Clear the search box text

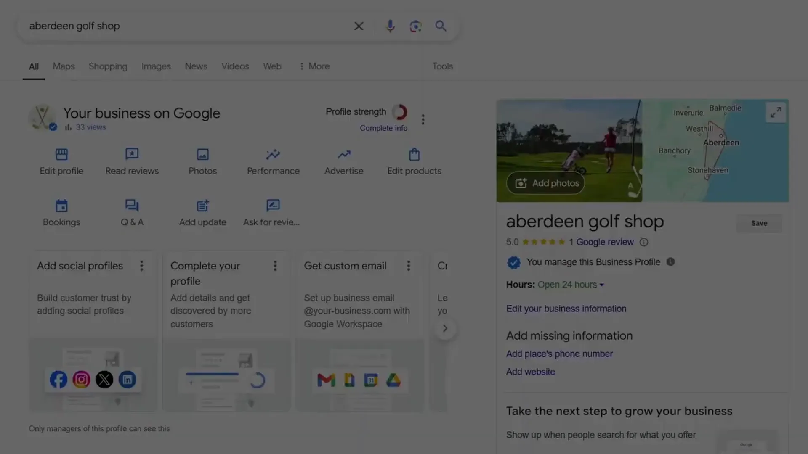[x=359, y=26]
